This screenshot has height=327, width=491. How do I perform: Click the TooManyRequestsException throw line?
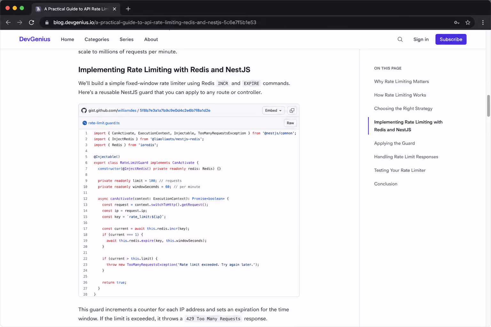(x=183, y=265)
